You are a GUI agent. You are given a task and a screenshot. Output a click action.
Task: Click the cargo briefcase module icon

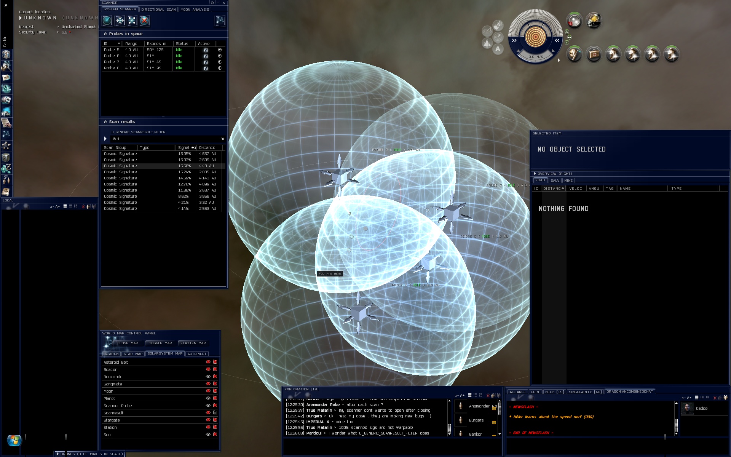tap(594, 55)
